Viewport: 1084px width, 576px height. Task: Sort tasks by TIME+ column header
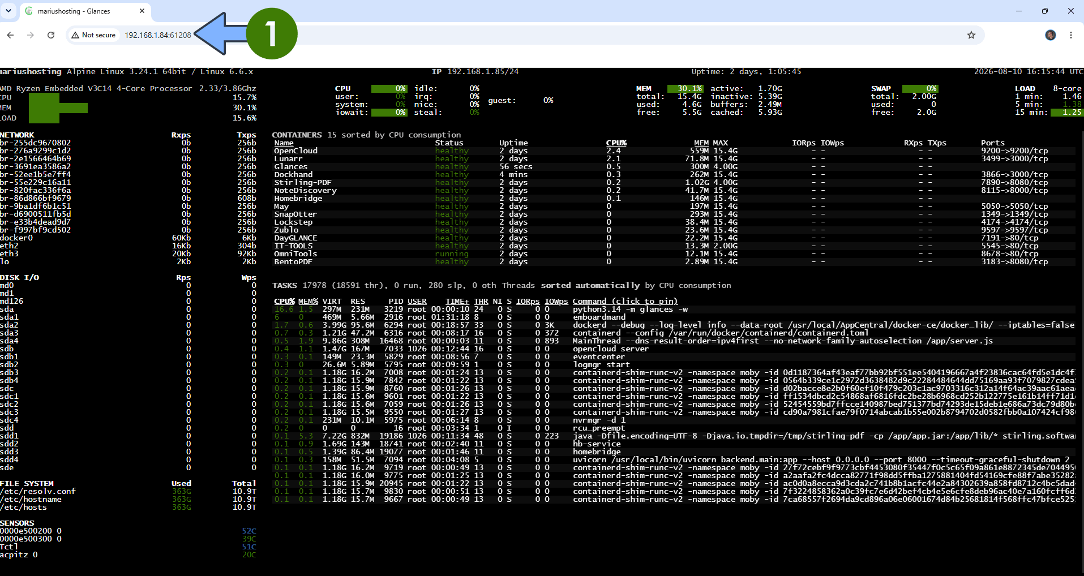pyautogui.click(x=457, y=302)
